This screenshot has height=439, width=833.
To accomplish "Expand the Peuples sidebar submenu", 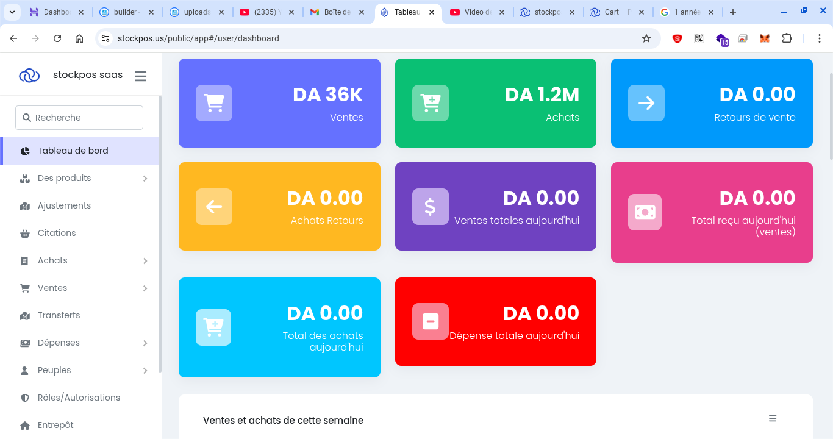I will (x=145, y=371).
